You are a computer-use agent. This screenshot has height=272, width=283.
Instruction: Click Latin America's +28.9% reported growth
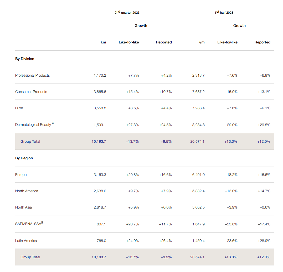point(264,241)
